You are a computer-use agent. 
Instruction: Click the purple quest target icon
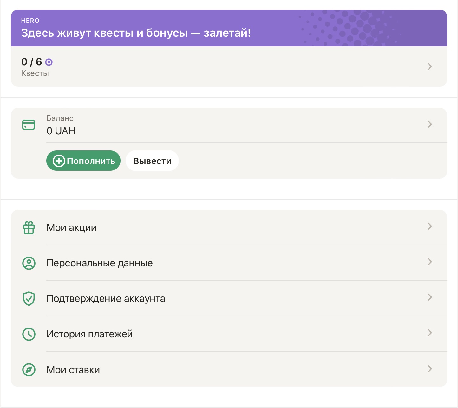click(x=49, y=62)
